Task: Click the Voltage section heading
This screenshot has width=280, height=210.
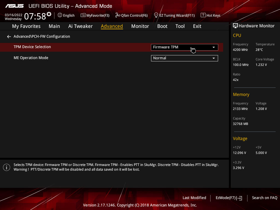Action: coord(240,139)
